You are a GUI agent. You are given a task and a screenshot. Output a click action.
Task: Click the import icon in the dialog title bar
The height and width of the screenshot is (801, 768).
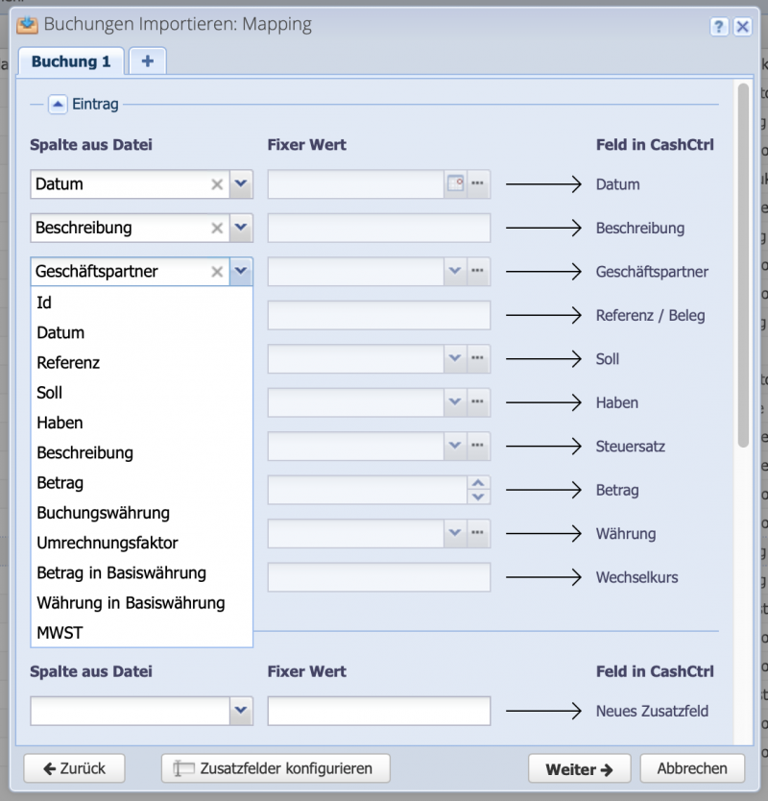tap(27, 24)
